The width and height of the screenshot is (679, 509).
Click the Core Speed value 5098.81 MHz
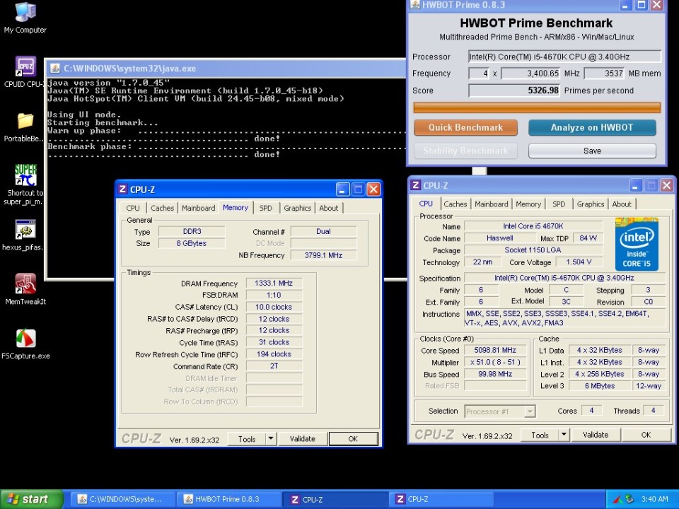tap(495, 350)
